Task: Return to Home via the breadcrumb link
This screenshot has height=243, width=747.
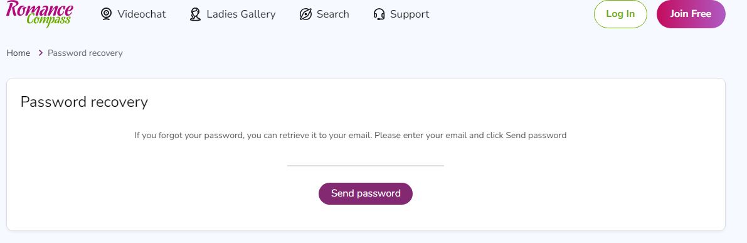Action: (18, 53)
